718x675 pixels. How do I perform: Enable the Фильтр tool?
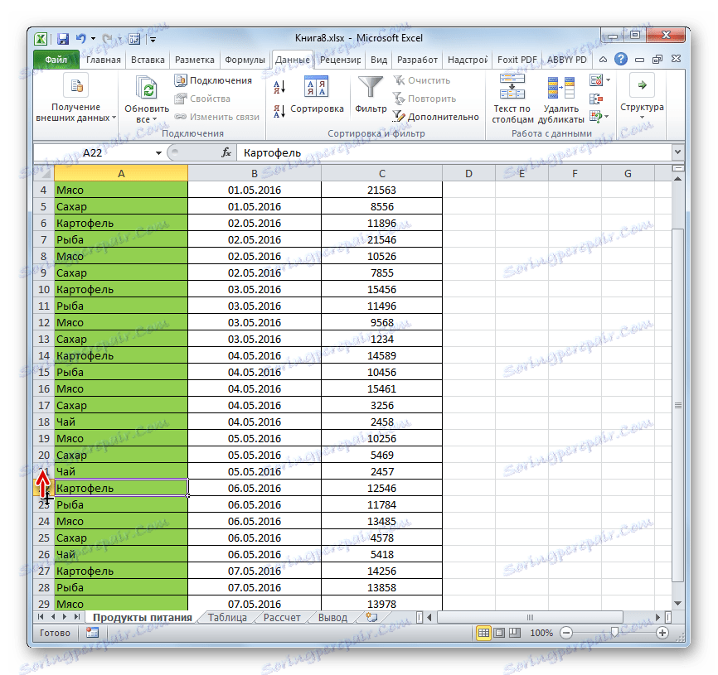coord(370,94)
